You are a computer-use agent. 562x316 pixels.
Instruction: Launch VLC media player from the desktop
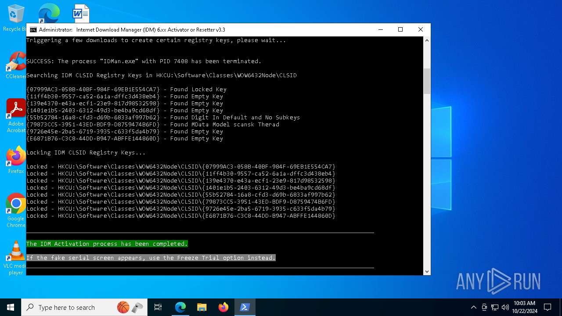(16, 258)
